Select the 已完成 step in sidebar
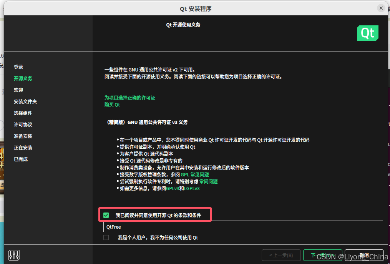The image size is (390, 264). pos(21,159)
